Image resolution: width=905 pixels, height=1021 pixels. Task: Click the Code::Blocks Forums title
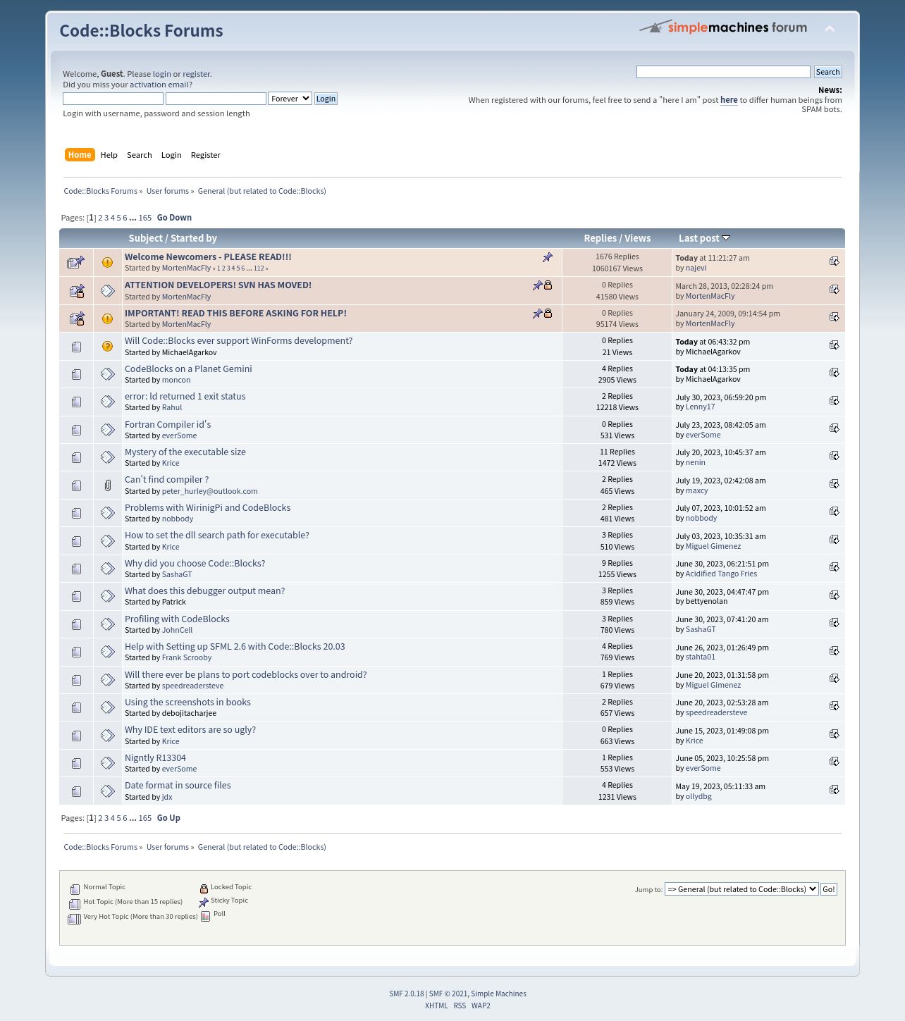click(x=141, y=31)
